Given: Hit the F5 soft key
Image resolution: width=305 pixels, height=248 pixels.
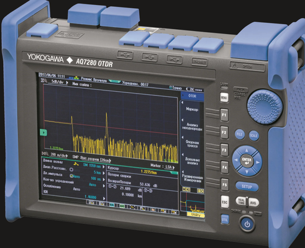Looking at the screenshot, I should point(225,184).
